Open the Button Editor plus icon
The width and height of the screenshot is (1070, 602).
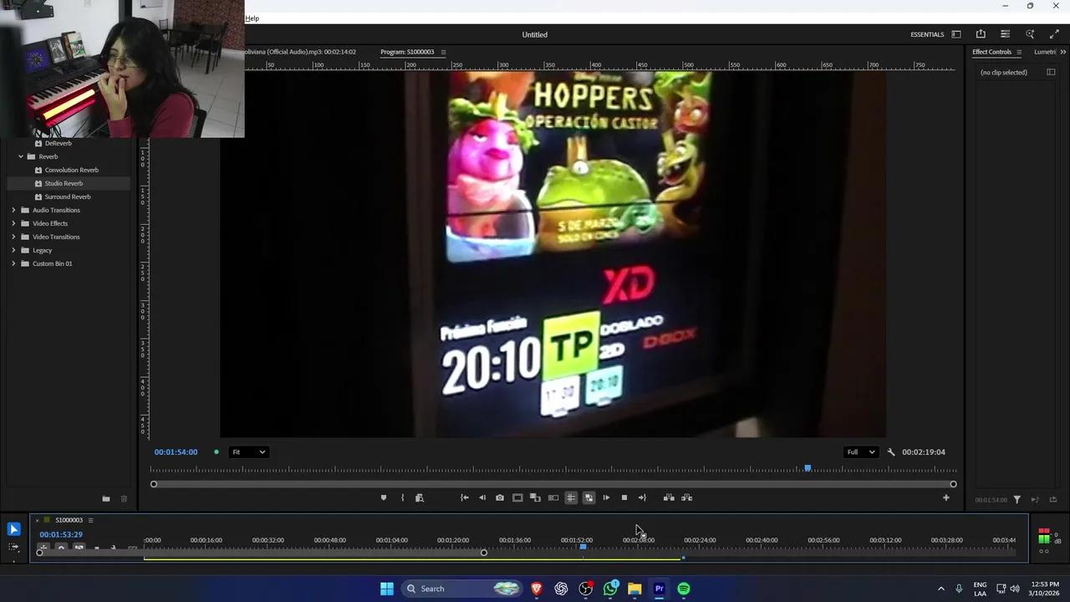[x=945, y=497]
